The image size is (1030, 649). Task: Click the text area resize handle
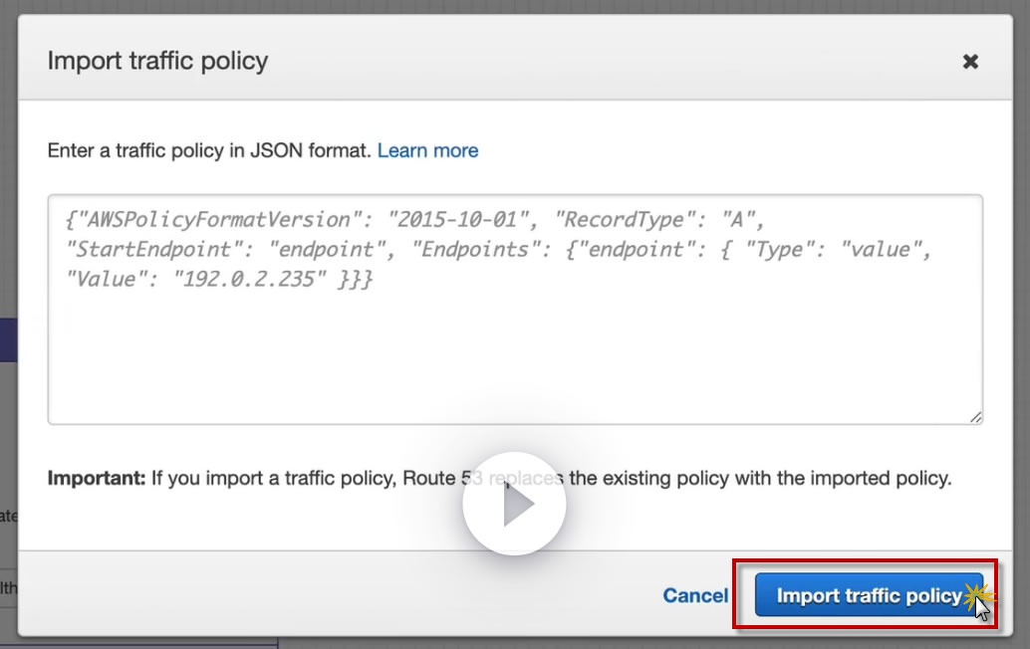[975, 417]
